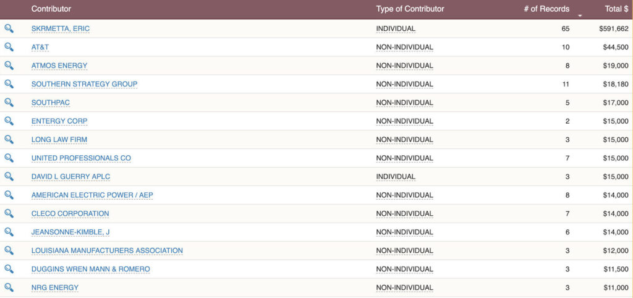Open the UNITED PROFESSIONALS CO link
Image resolution: width=633 pixels, height=298 pixels.
[81, 158]
